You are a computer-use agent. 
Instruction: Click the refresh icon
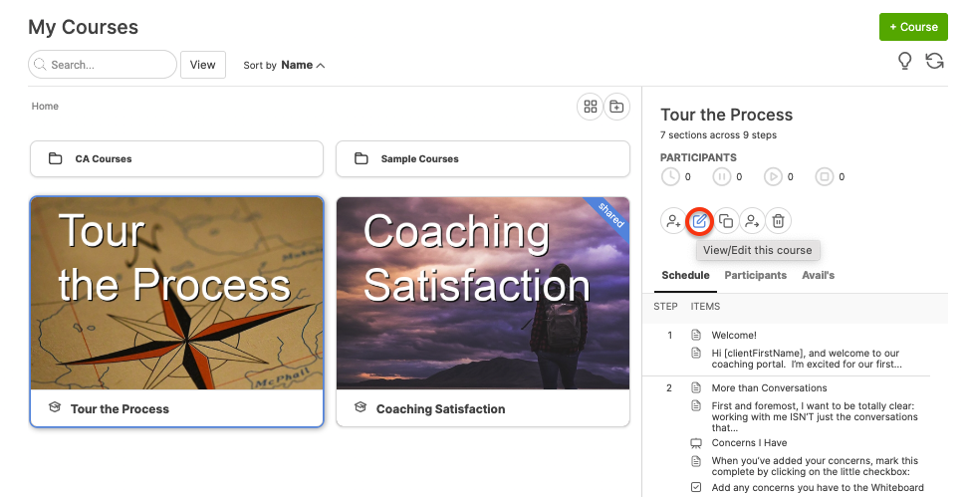tap(934, 62)
